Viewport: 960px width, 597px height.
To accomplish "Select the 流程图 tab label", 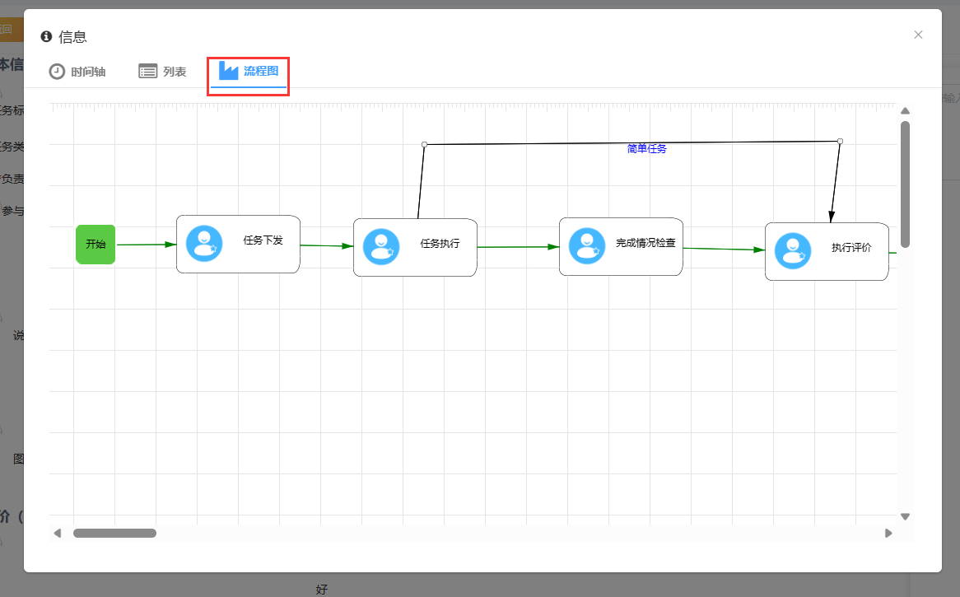I will pos(261,71).
